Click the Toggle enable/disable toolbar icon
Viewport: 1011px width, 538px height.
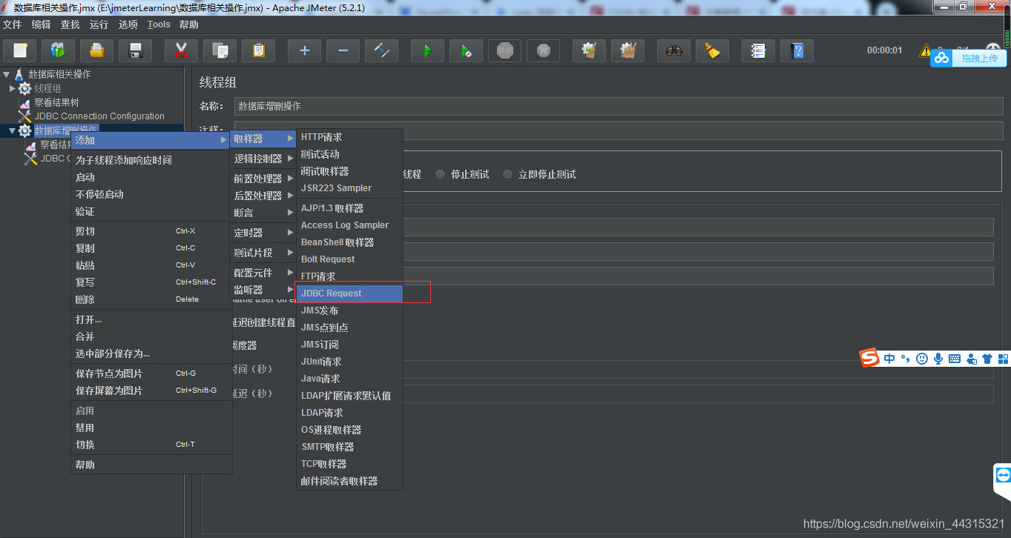(x=381, y=50)
